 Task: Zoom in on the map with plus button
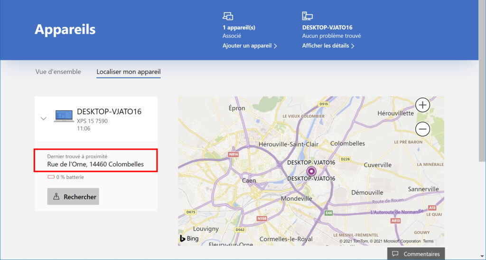click(x=422, y=105)
